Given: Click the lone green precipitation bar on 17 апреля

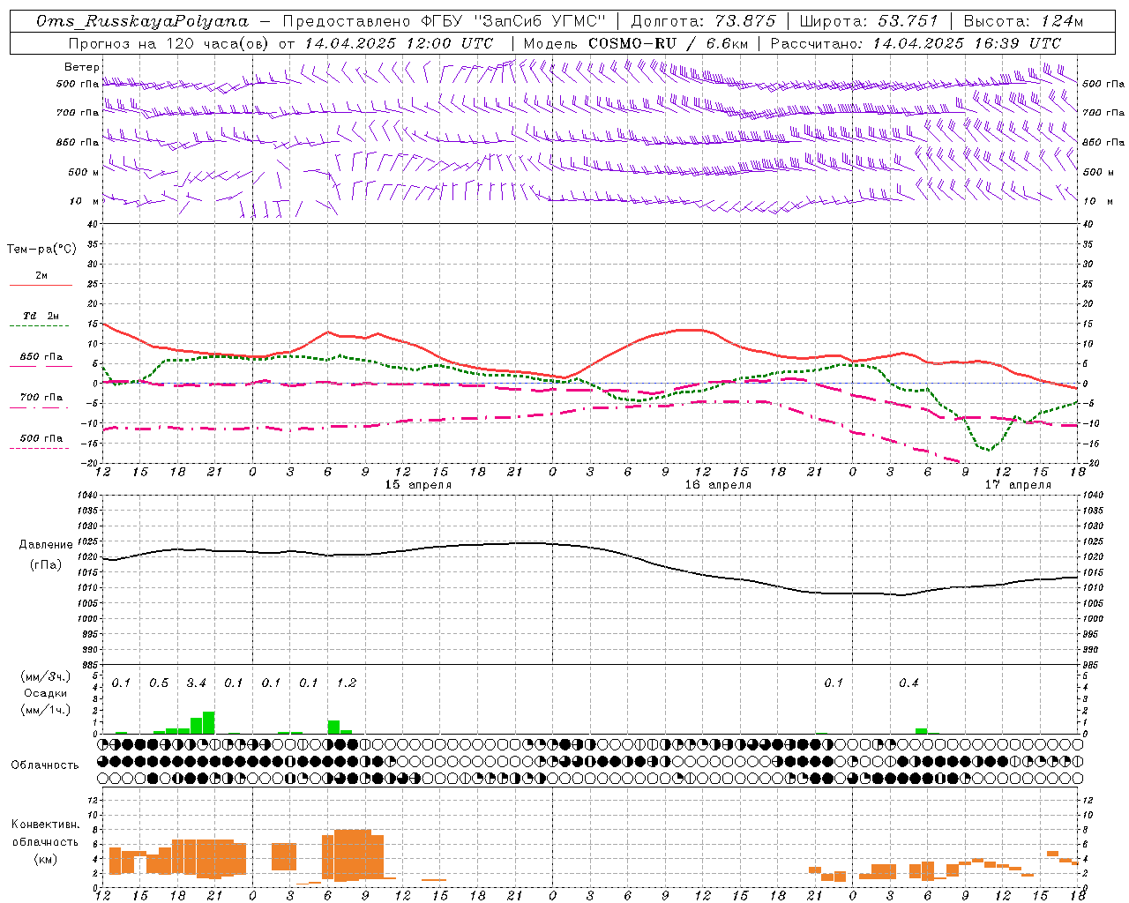Looking at the screenshot, I should point(921,731).
